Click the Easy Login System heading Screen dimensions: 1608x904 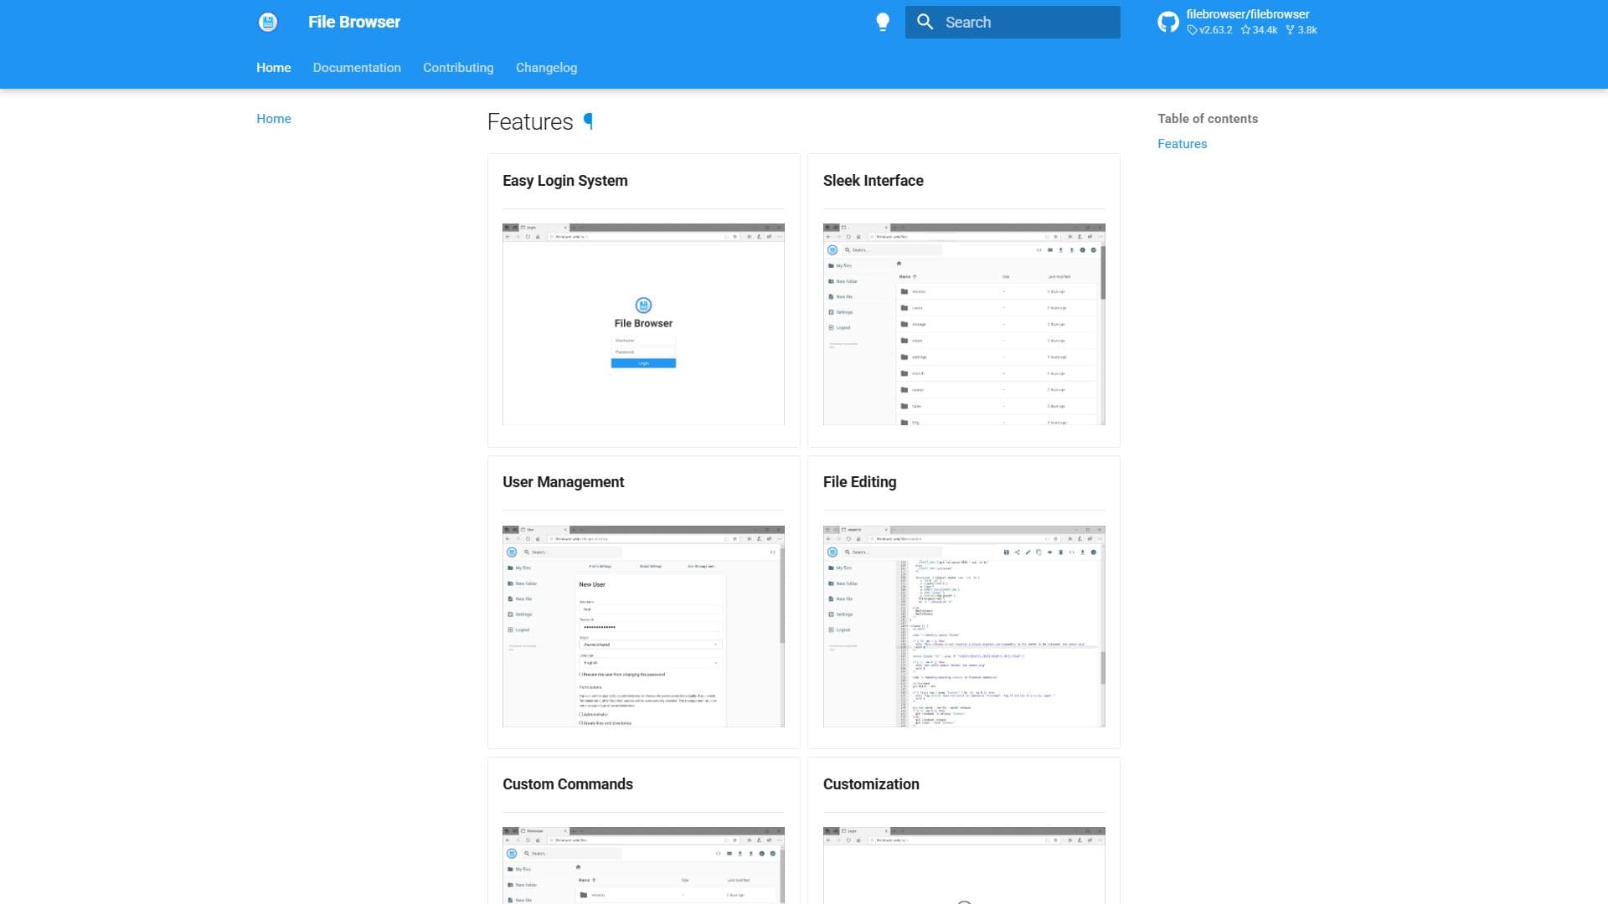coord(565,181)
